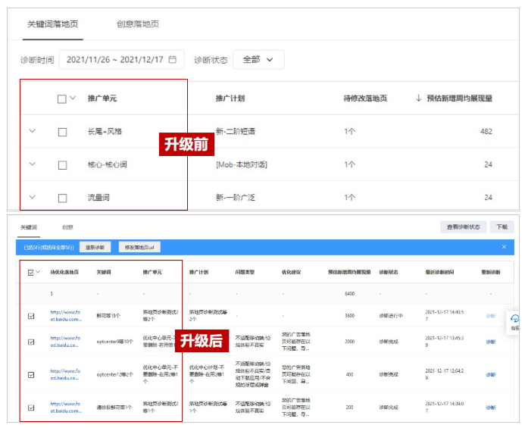Screen dimensions: 525x428
Task: Close the blue selection bar
Action: click(504, 247)
